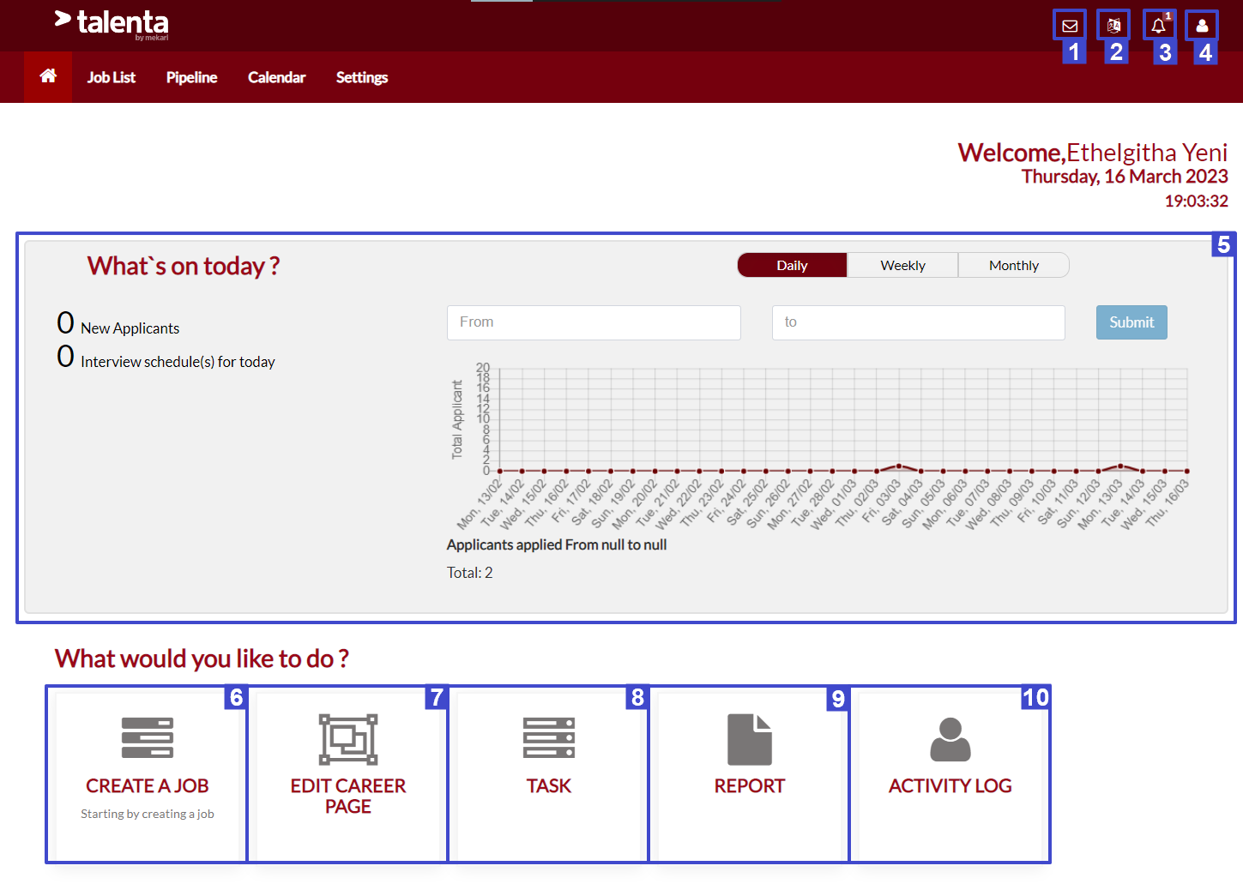The image size is (1243, 890).
Task: Switch to the Monthly chart view
Action: (1014, 265)
